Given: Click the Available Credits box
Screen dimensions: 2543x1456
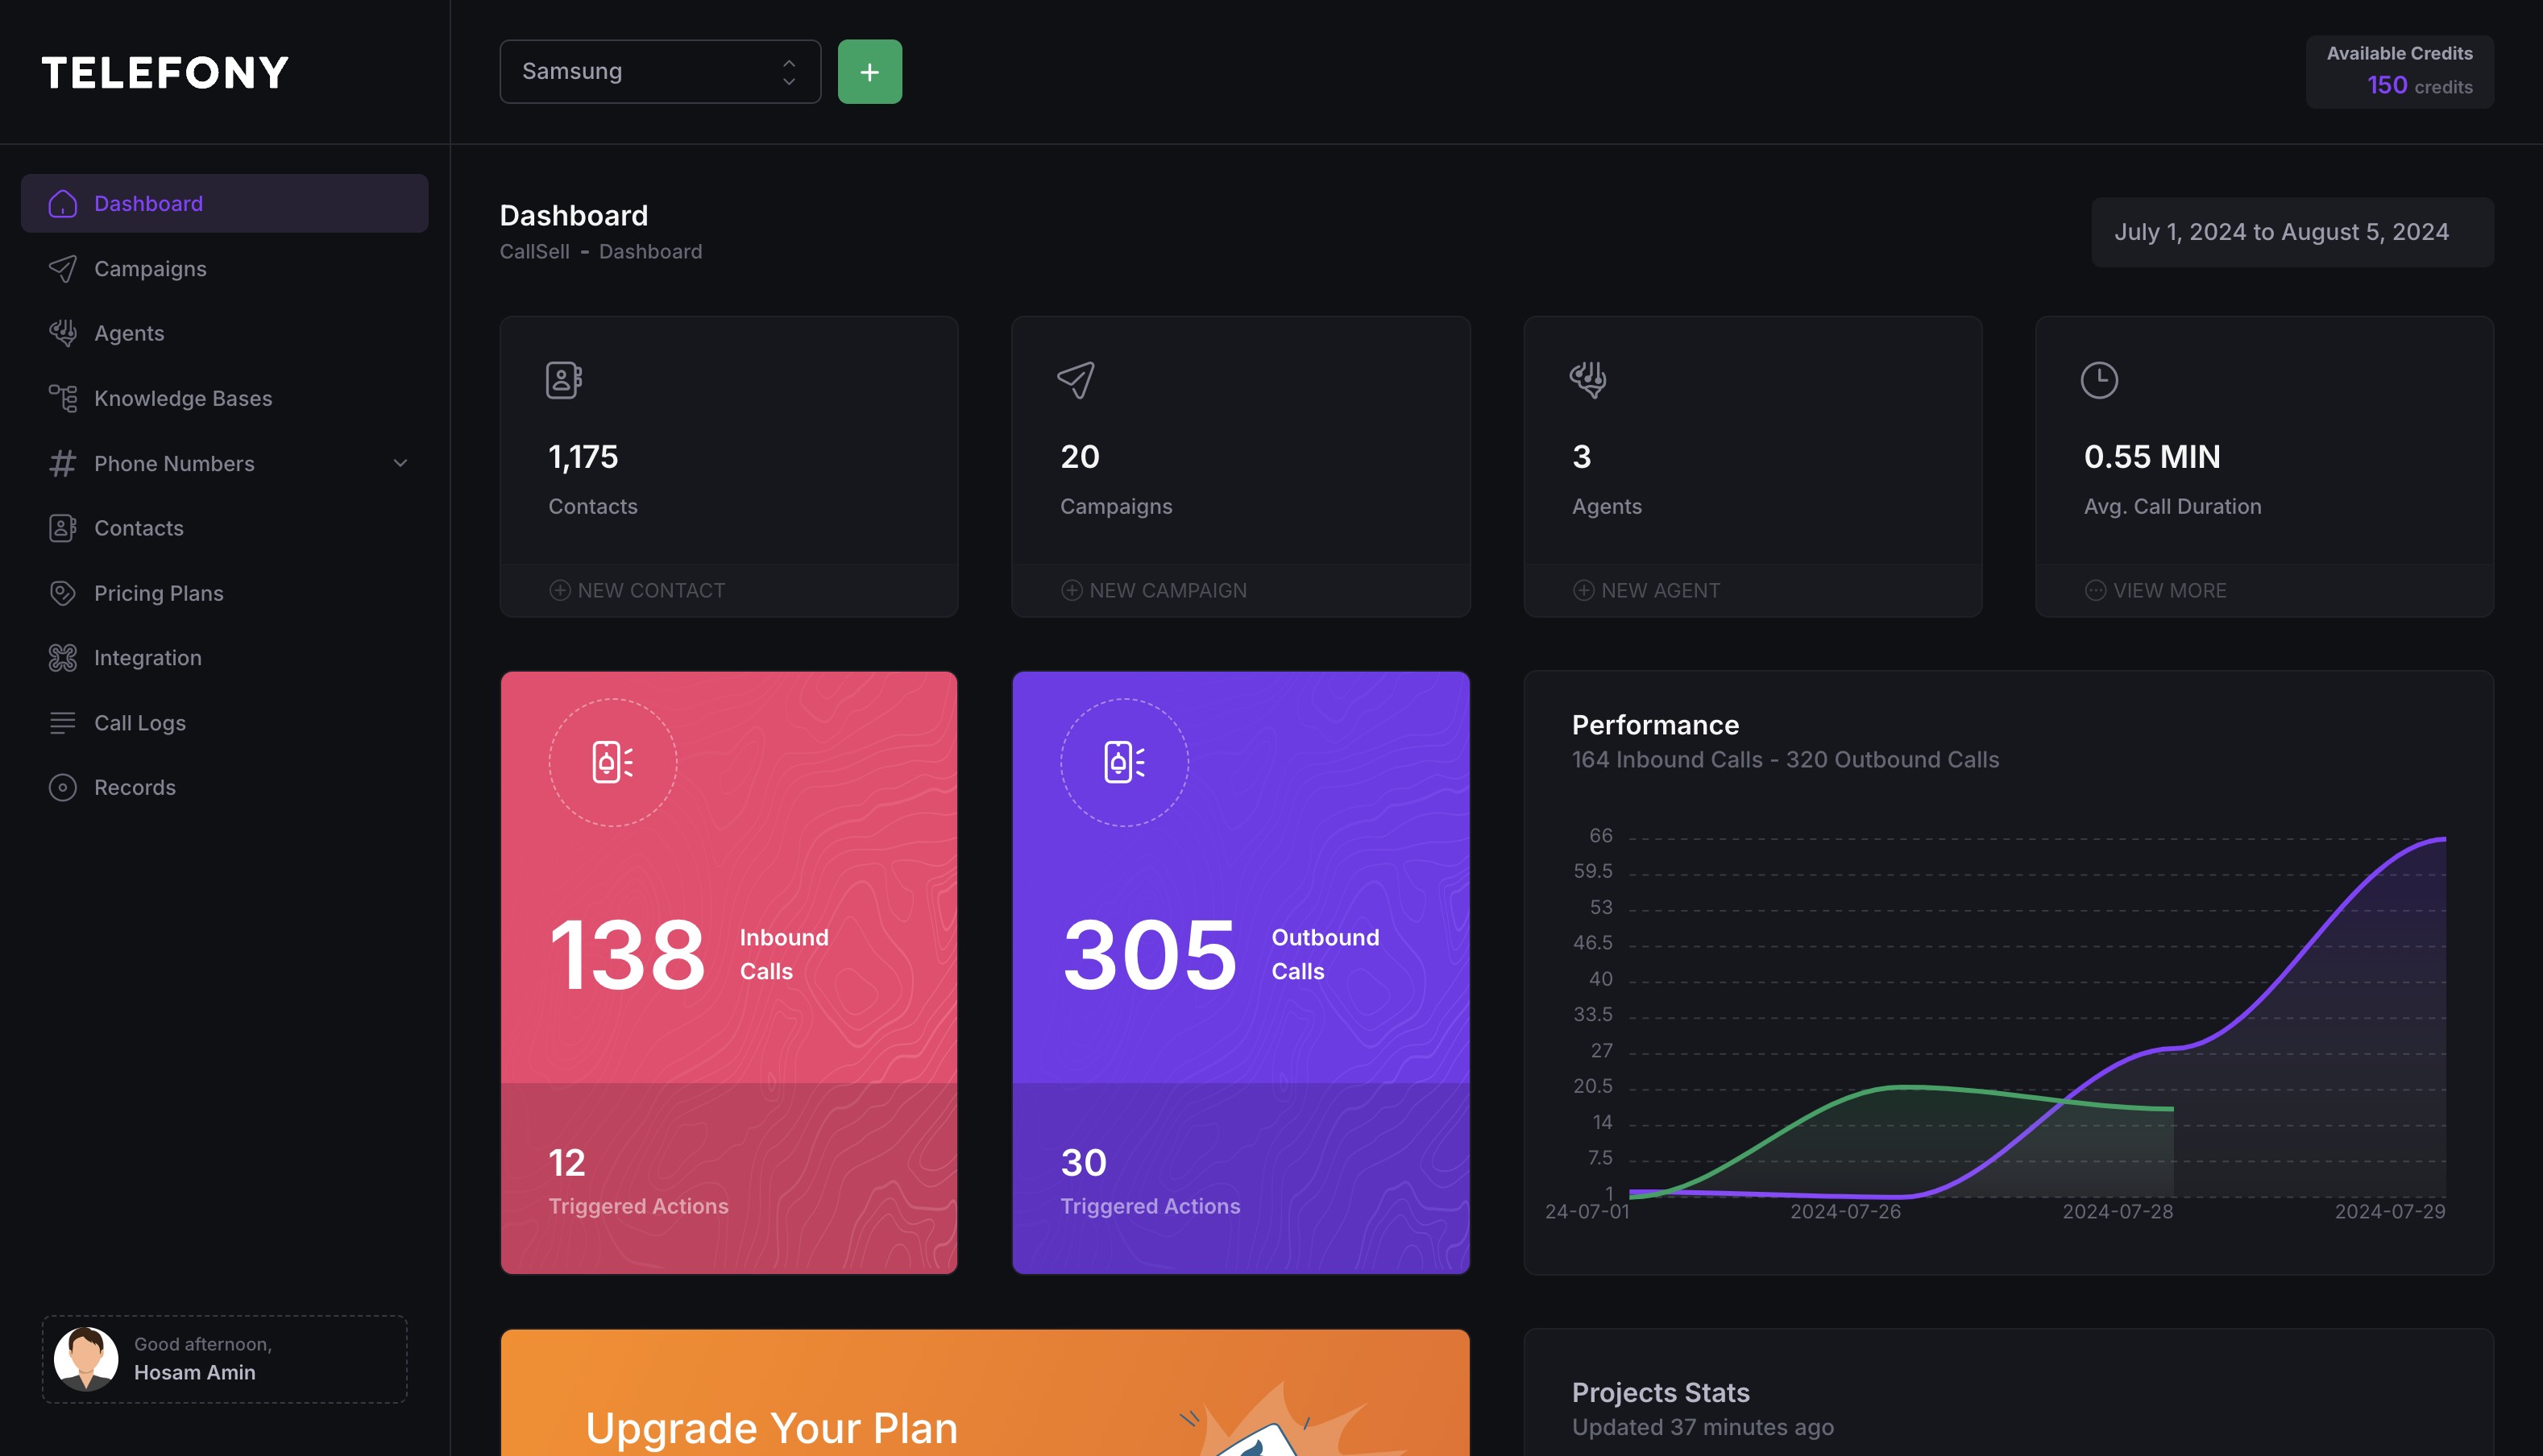Looking at the screenshot, I should click(2399, 72).
